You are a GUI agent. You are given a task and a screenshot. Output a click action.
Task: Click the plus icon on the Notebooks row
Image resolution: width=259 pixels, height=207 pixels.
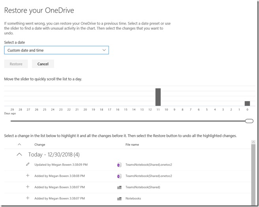[28, 198]
